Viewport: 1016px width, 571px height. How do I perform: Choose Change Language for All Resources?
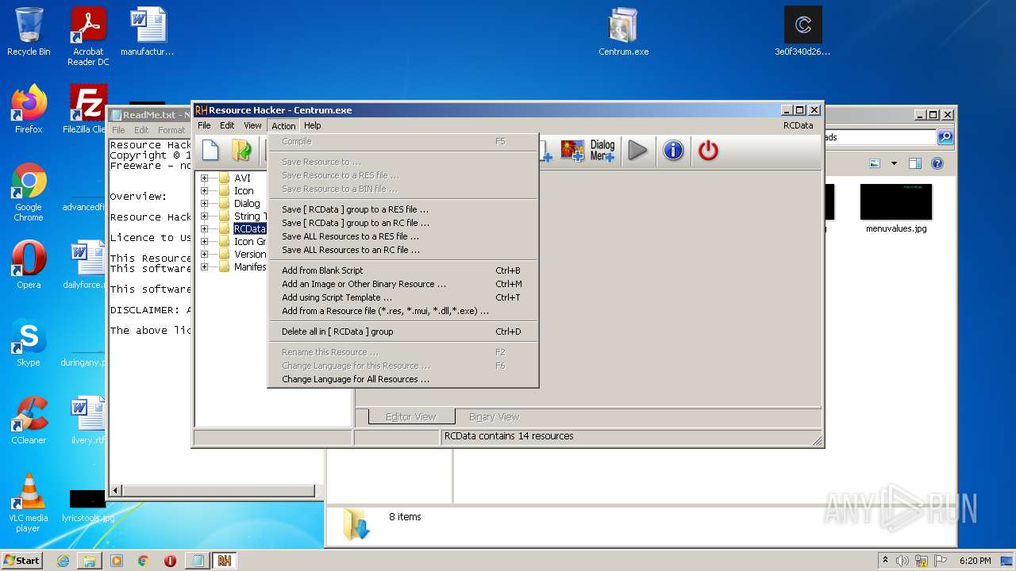403,379
